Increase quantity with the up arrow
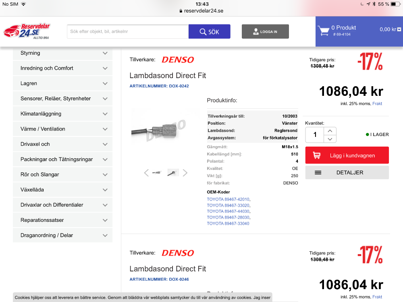The width and height of the screenshot is (403, 302). [330, 131]
